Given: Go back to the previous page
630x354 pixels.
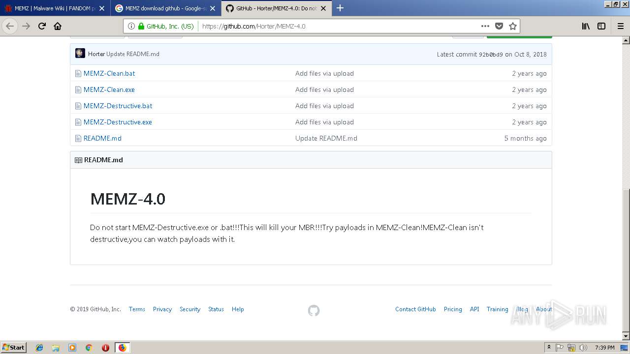Looking at the screenshot, I should (10, 26).
